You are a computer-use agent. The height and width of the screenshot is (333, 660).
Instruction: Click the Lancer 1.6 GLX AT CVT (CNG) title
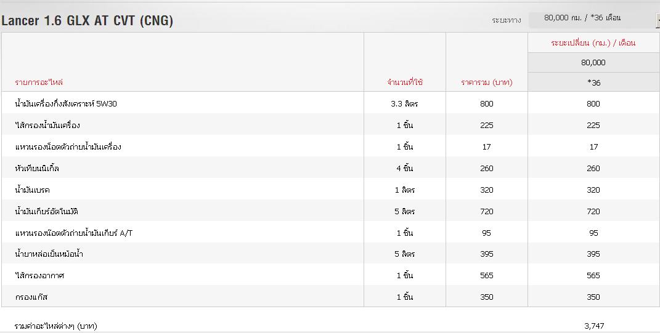pyautogui.click(x=87, y=21)
